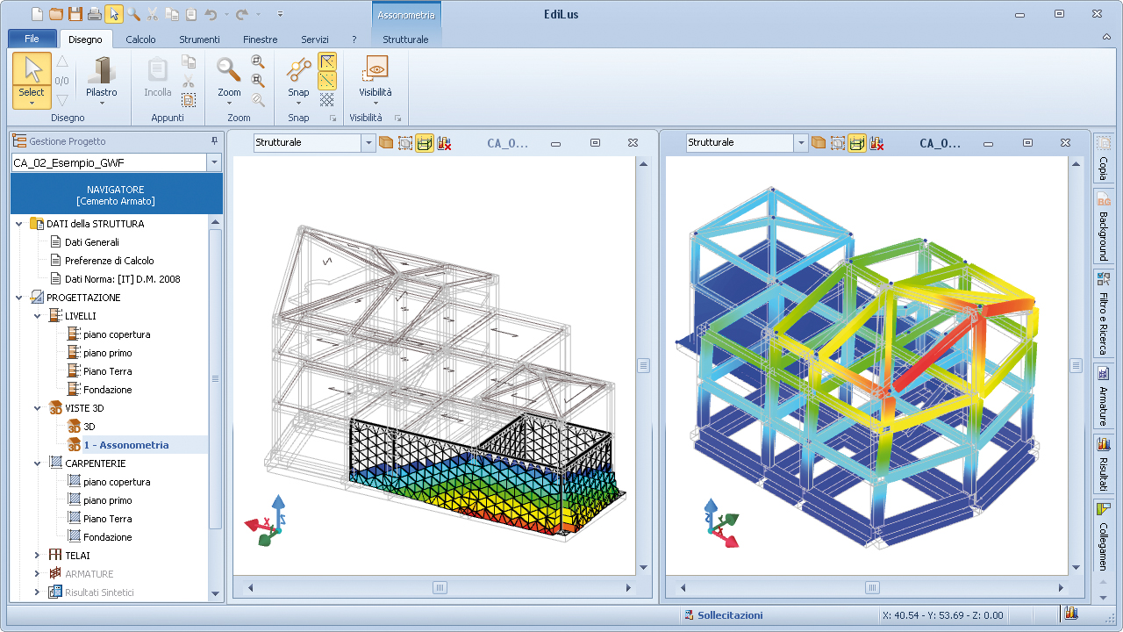Open the Pilastro dropdown arrow
Viewport: 1123px width, 632px height.
coord(102,104)
